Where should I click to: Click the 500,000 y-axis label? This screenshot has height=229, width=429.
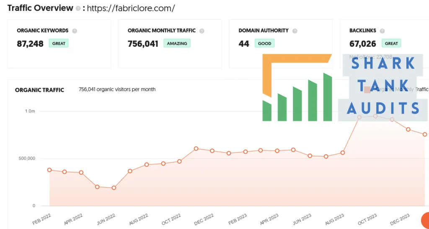(x=26, y=158)
